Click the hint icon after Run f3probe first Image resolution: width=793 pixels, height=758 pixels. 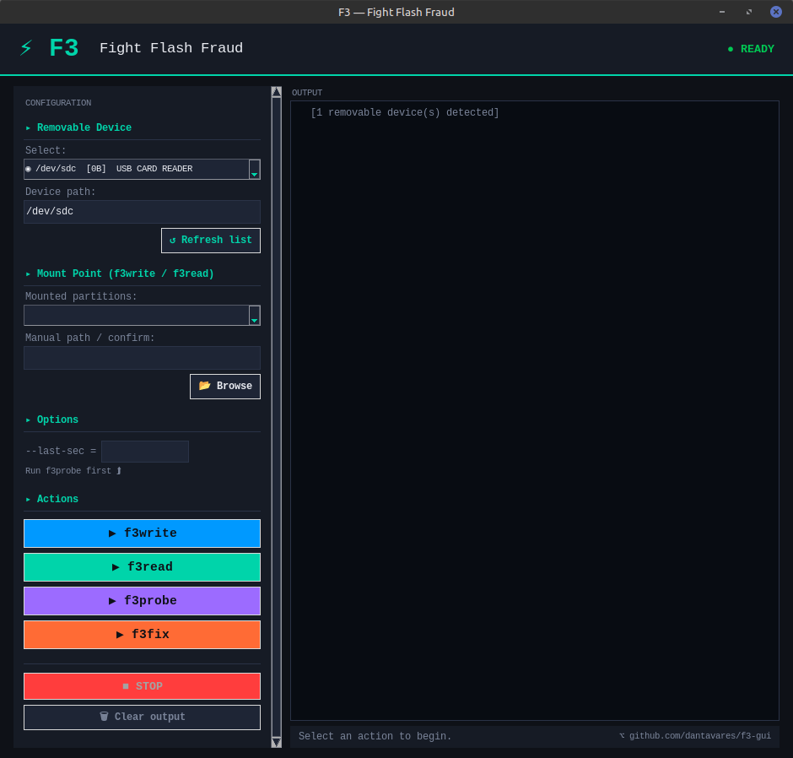119,471
